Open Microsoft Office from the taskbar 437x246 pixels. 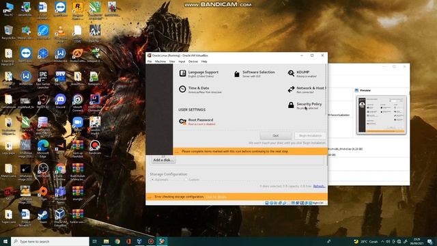coord(128,241)
